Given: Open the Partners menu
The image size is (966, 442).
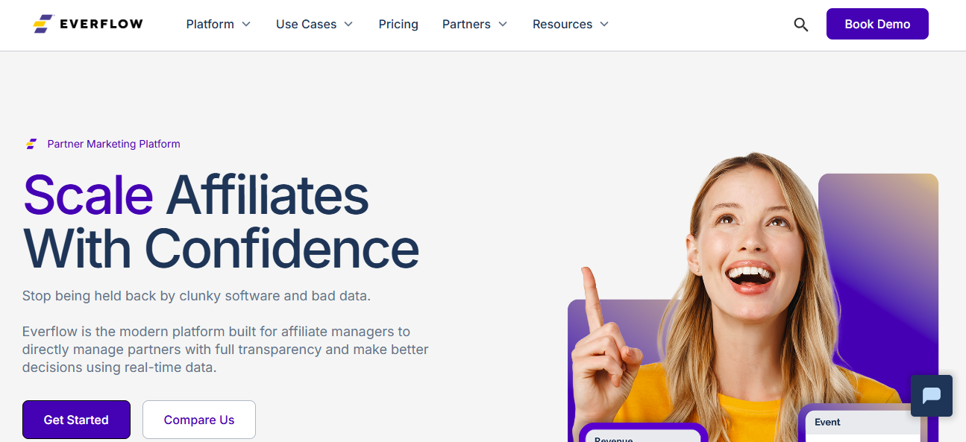Looking at the screenshot, I should [x=465, y=24].
